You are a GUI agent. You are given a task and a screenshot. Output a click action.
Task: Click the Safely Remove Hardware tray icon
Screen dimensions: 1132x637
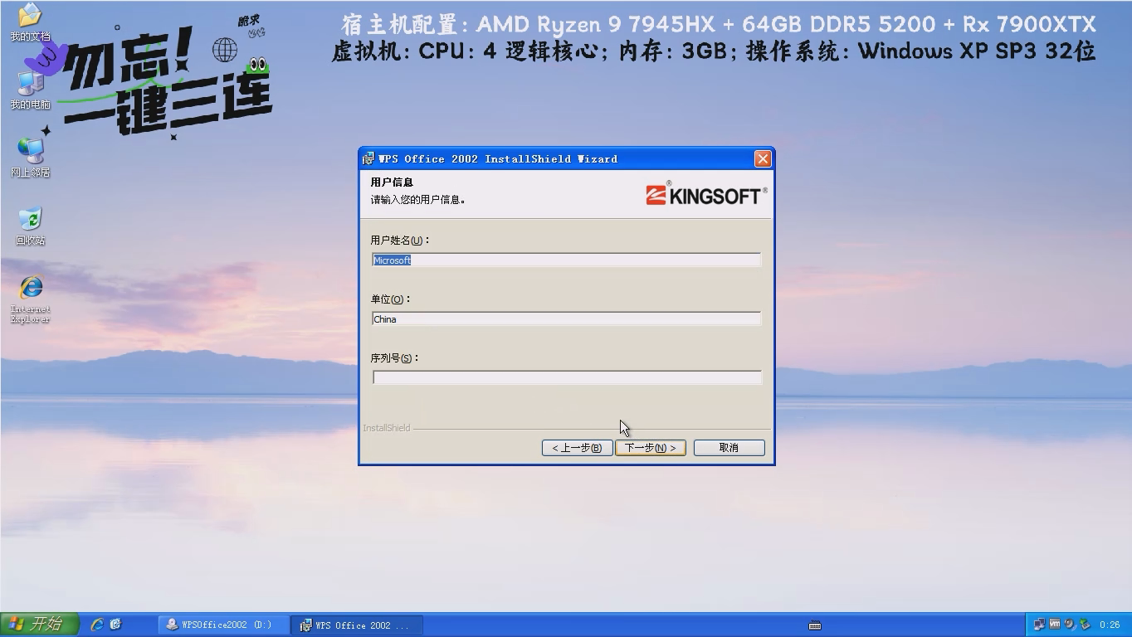[x=1085, y=625]
